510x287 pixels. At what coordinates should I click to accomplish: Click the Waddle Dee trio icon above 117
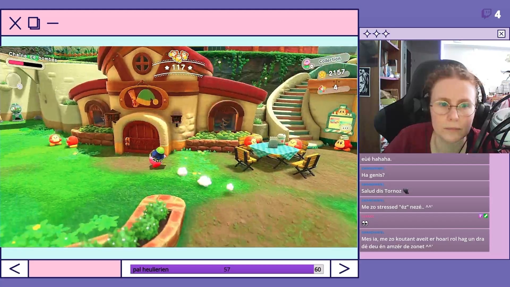pyautogui.click(x=178, y=56)
